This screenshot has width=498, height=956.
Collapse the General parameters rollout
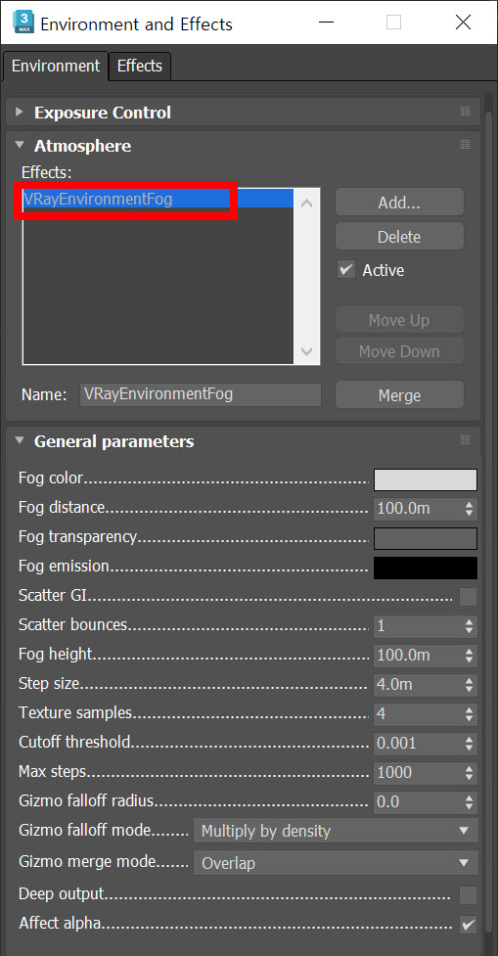[20, 440]
